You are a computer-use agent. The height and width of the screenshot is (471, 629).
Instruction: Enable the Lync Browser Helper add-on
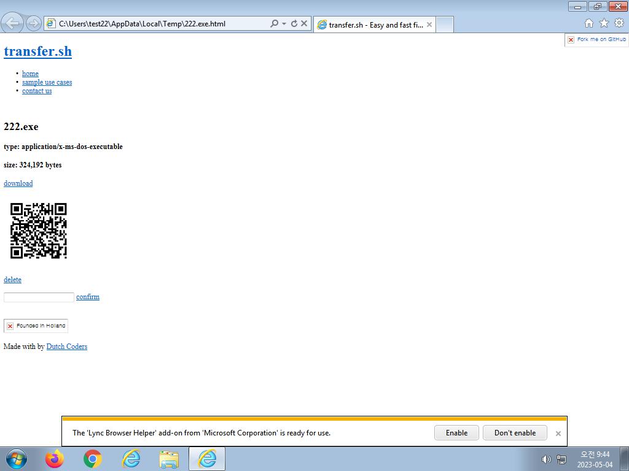(456, 433)
